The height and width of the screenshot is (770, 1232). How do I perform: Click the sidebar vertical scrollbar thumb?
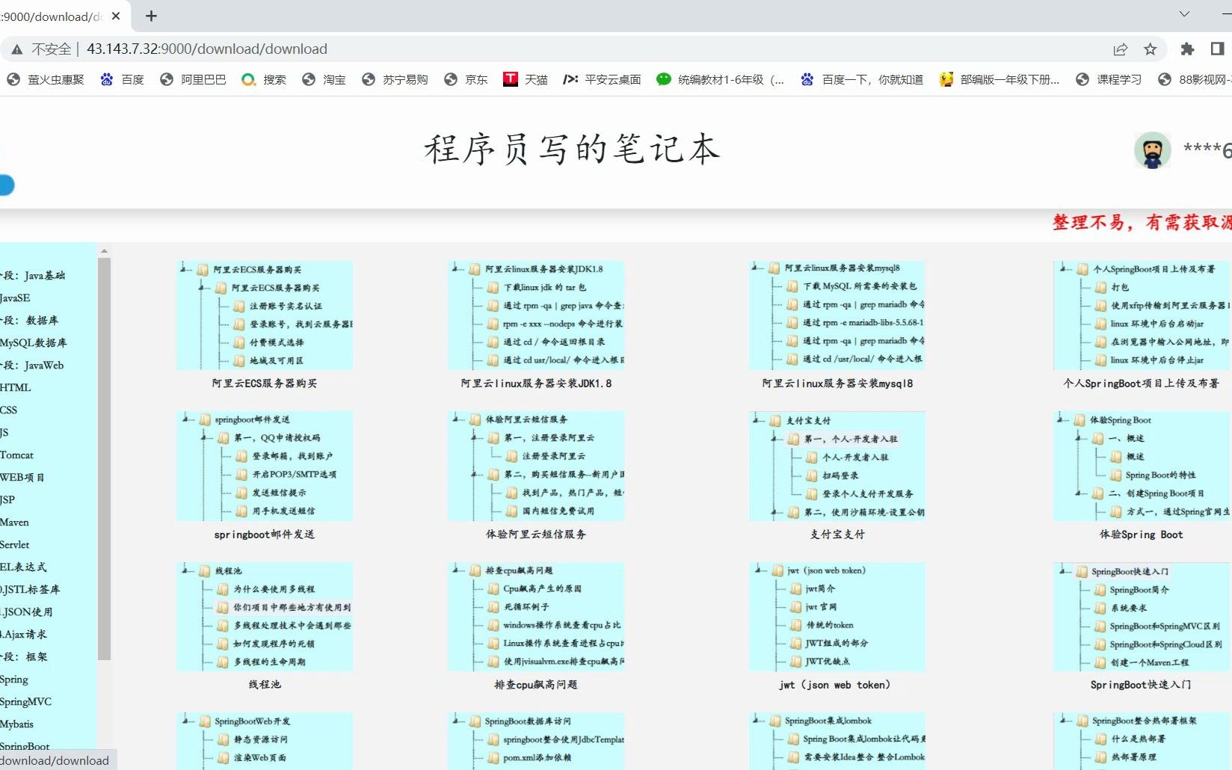(x=104, y=459)
